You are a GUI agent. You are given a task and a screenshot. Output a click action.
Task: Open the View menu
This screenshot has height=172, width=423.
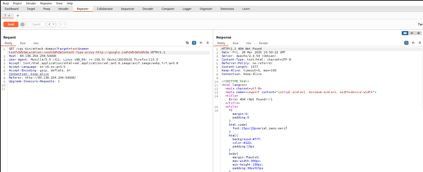pyautogui.click(x=59, y=3)
